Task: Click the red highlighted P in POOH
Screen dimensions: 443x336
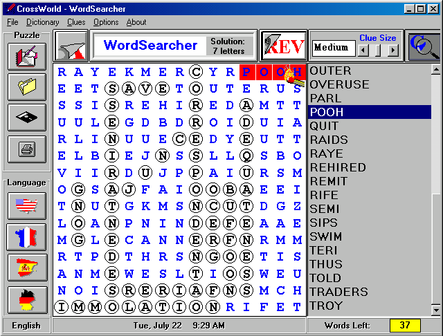Action: coord(247,72)
